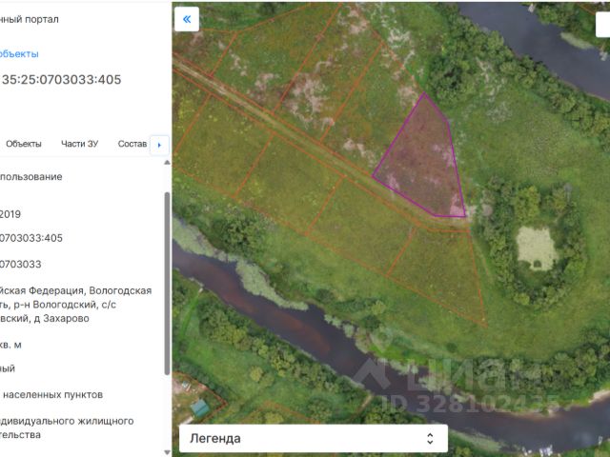Follow the blue объекты link
610x457 pixels.
19,54
